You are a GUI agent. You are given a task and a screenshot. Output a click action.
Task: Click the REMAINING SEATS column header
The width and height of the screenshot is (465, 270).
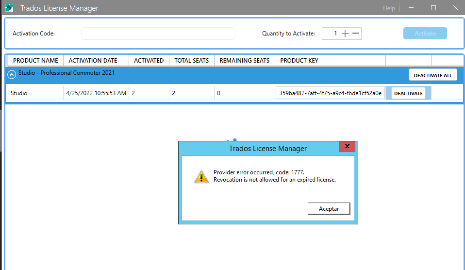click(244, 61)
